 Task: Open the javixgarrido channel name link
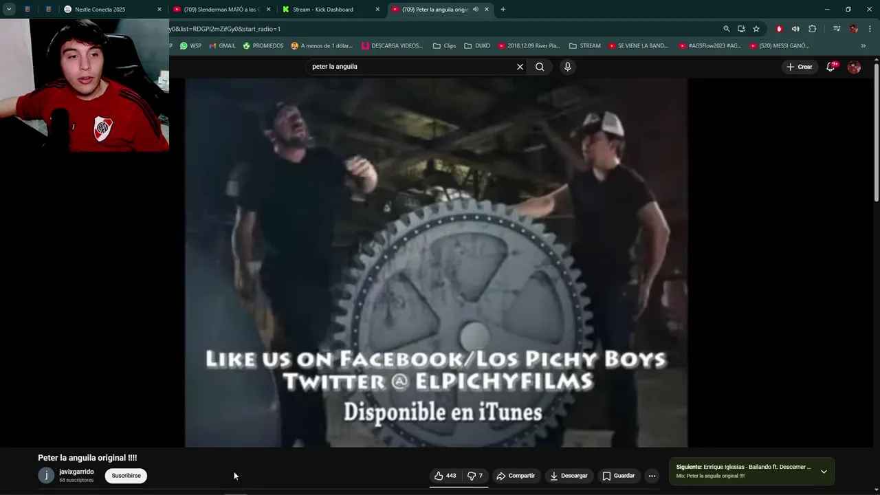76,472
